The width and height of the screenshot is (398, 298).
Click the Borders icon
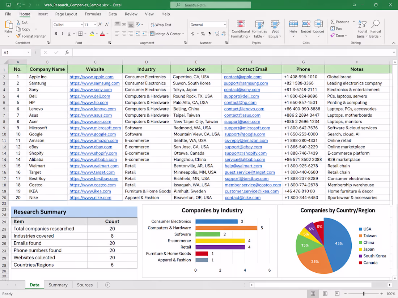pyautogui.click(x=80, y=34)
